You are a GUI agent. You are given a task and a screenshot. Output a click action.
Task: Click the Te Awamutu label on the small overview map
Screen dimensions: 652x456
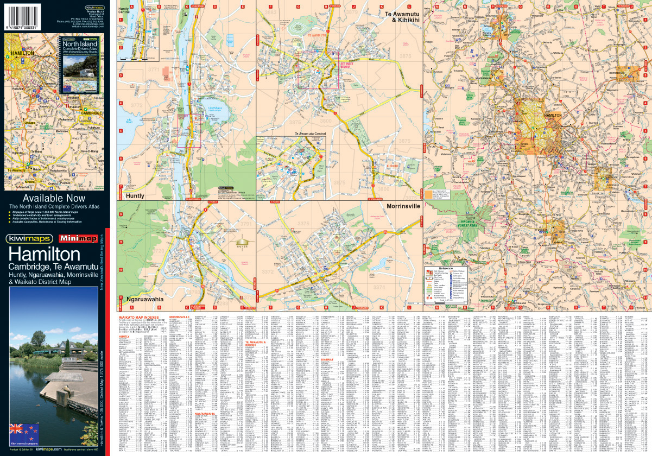(x=17, y=170)
